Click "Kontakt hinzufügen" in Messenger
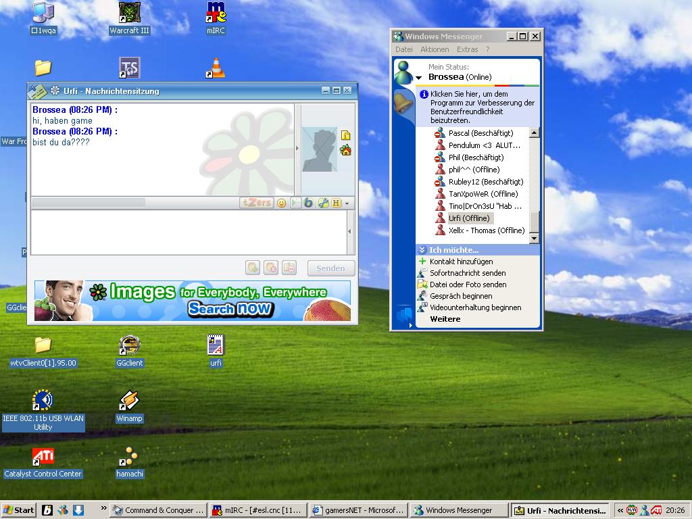The width and height of the screenshot is (692, 519). 461,262
